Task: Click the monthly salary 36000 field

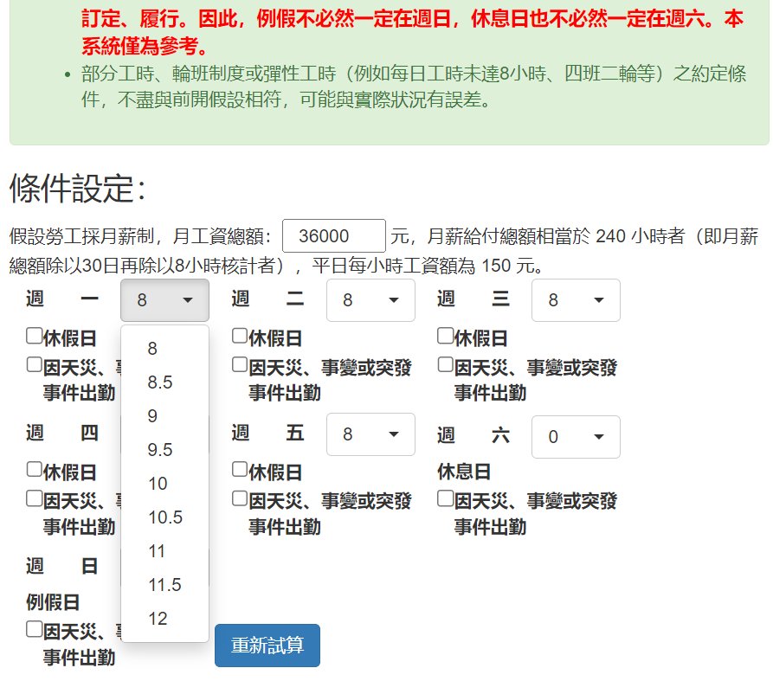Action: click(334, 236)
